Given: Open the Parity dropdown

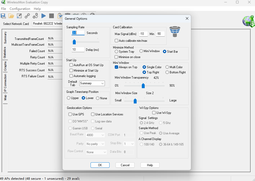Looking at the screenshot, I should (x=95, y=144).
